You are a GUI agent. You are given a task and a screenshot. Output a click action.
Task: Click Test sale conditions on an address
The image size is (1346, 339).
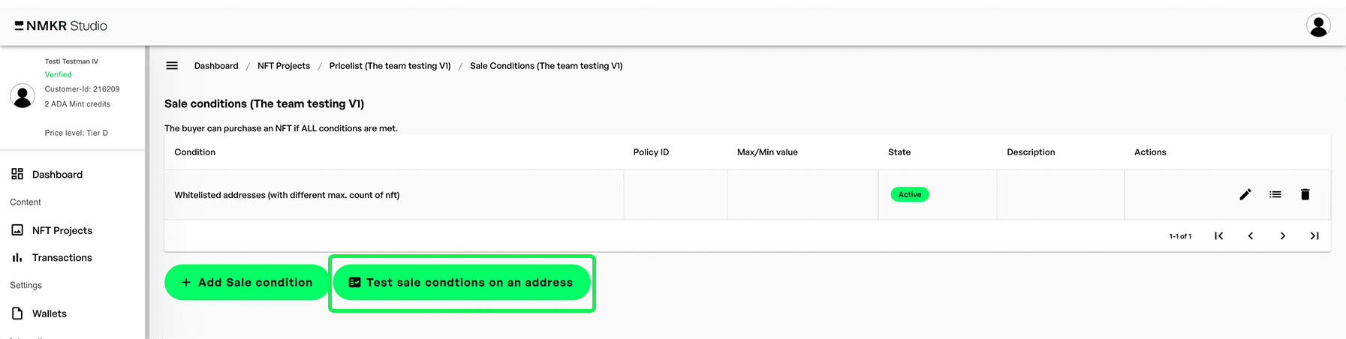(462, 283)
